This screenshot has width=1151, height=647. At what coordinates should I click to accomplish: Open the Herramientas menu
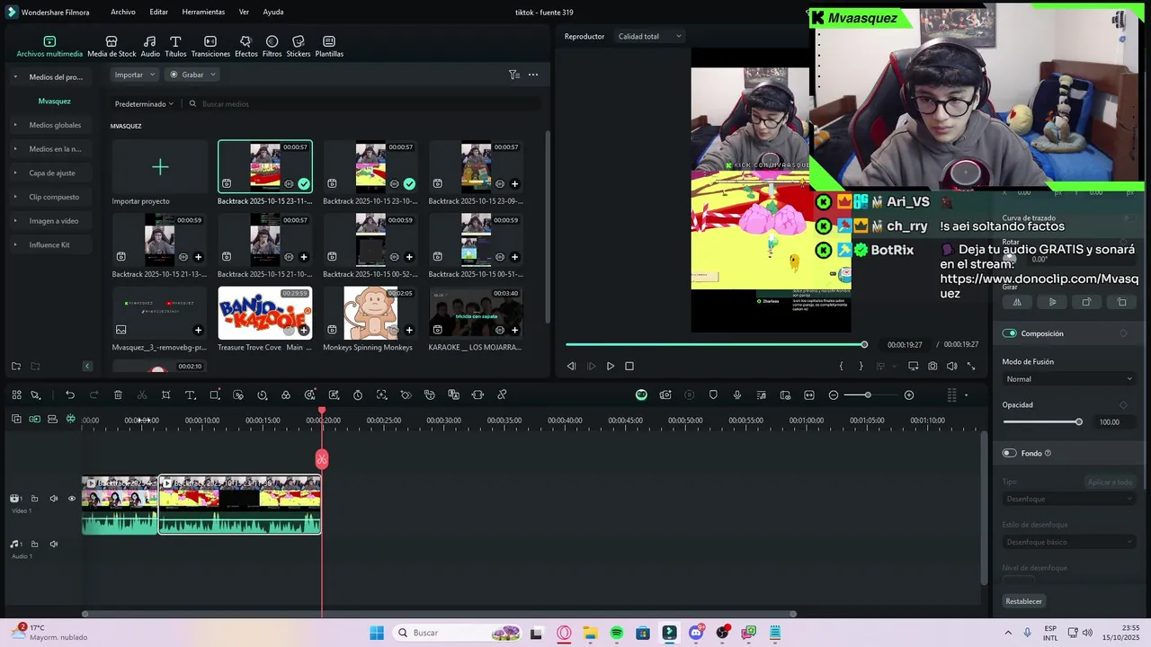203,13
